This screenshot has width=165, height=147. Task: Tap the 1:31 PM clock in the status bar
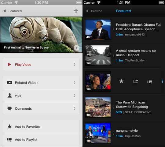(x=123, y=2)
